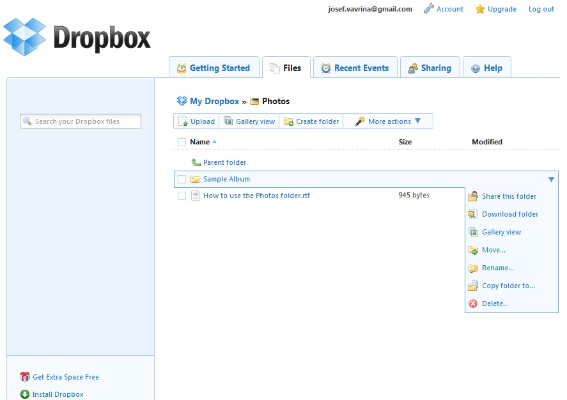This screenshot has width=567, height=400.
Task: Open the Recent Events tab
Action: pos(355,67)
